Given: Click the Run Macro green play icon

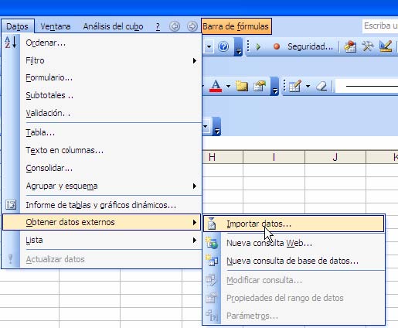Looking at the screenshot, I should pos(258,46).
